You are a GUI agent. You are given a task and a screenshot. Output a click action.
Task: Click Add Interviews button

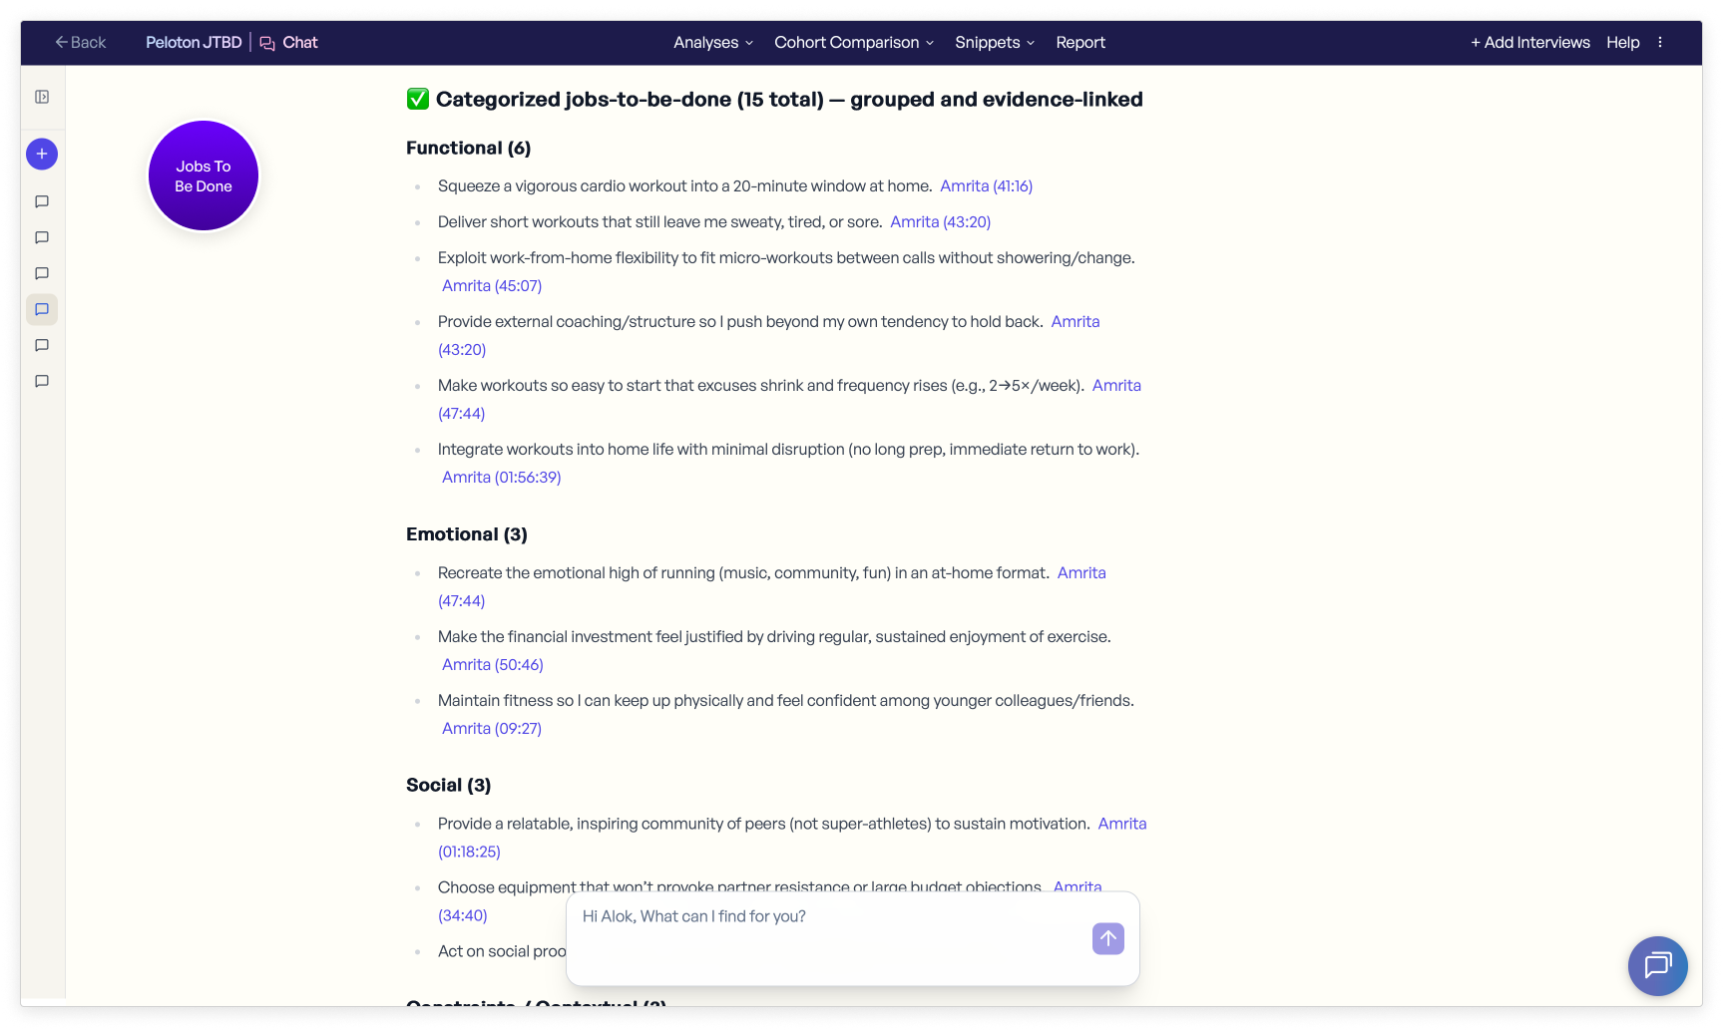pyautogui.click(x=1529, y=42)
